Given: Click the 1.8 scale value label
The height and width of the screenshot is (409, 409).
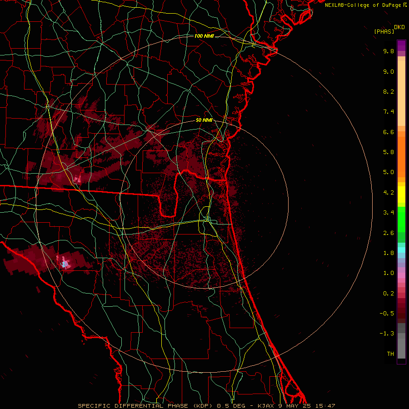Looking at the screenshot, I should click(389, 253).
